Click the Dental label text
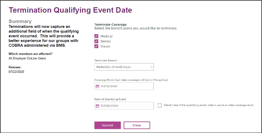The image size is (262, 133). pyautogui.click(x=105, y=41)
